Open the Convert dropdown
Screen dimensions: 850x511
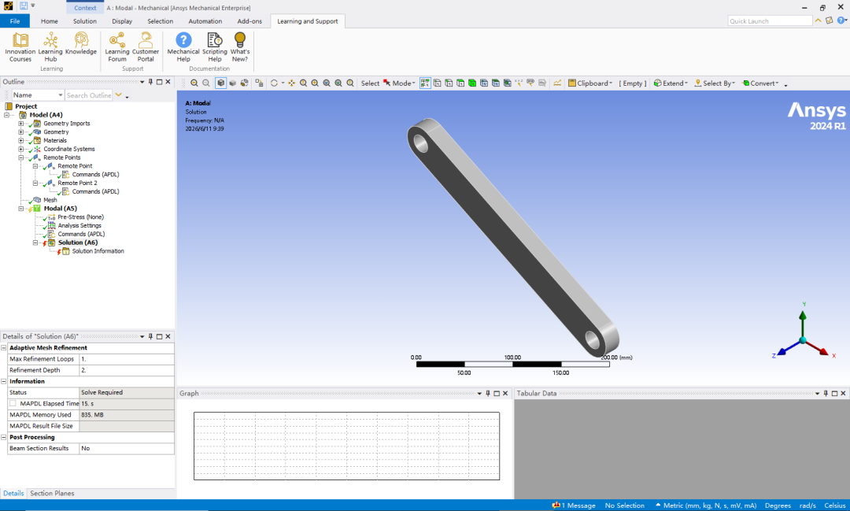pyautogui.click(x=760, y=83)
